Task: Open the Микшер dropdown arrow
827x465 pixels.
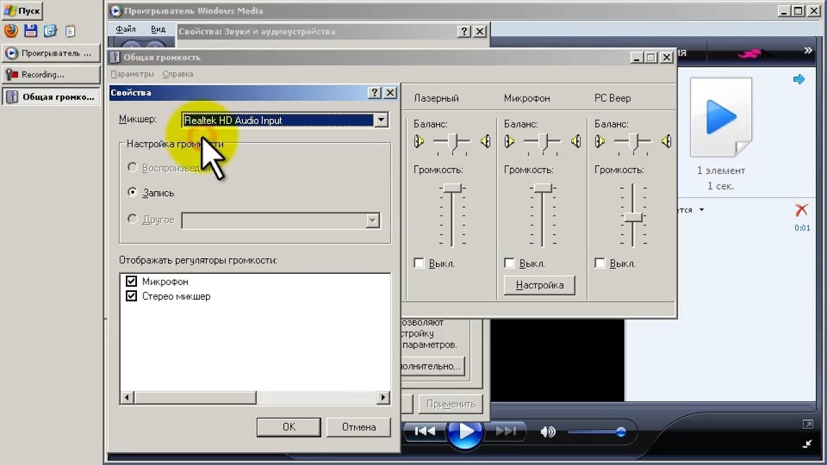Action: tap(381, 120)
